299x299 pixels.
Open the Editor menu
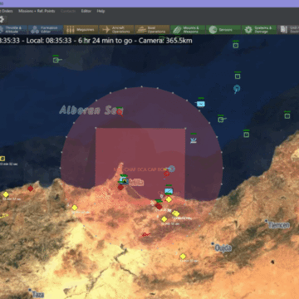[x=86, y=11]
